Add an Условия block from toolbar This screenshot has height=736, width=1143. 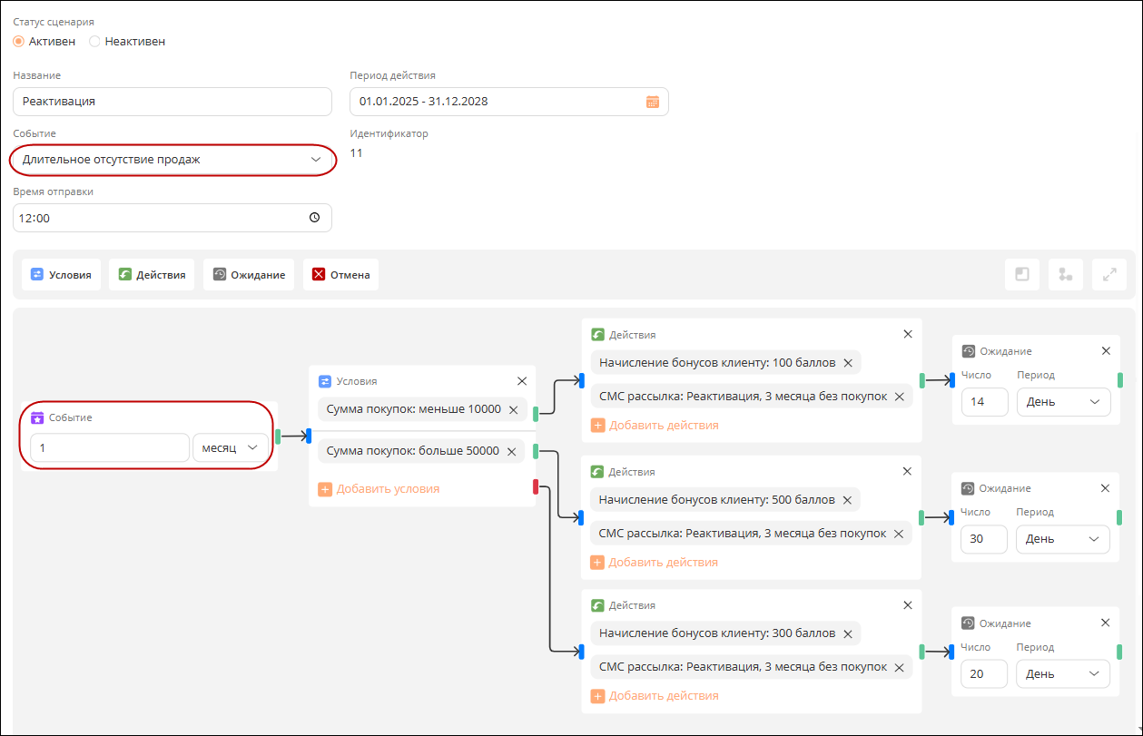pyautogui.click(x=61, y=274)
